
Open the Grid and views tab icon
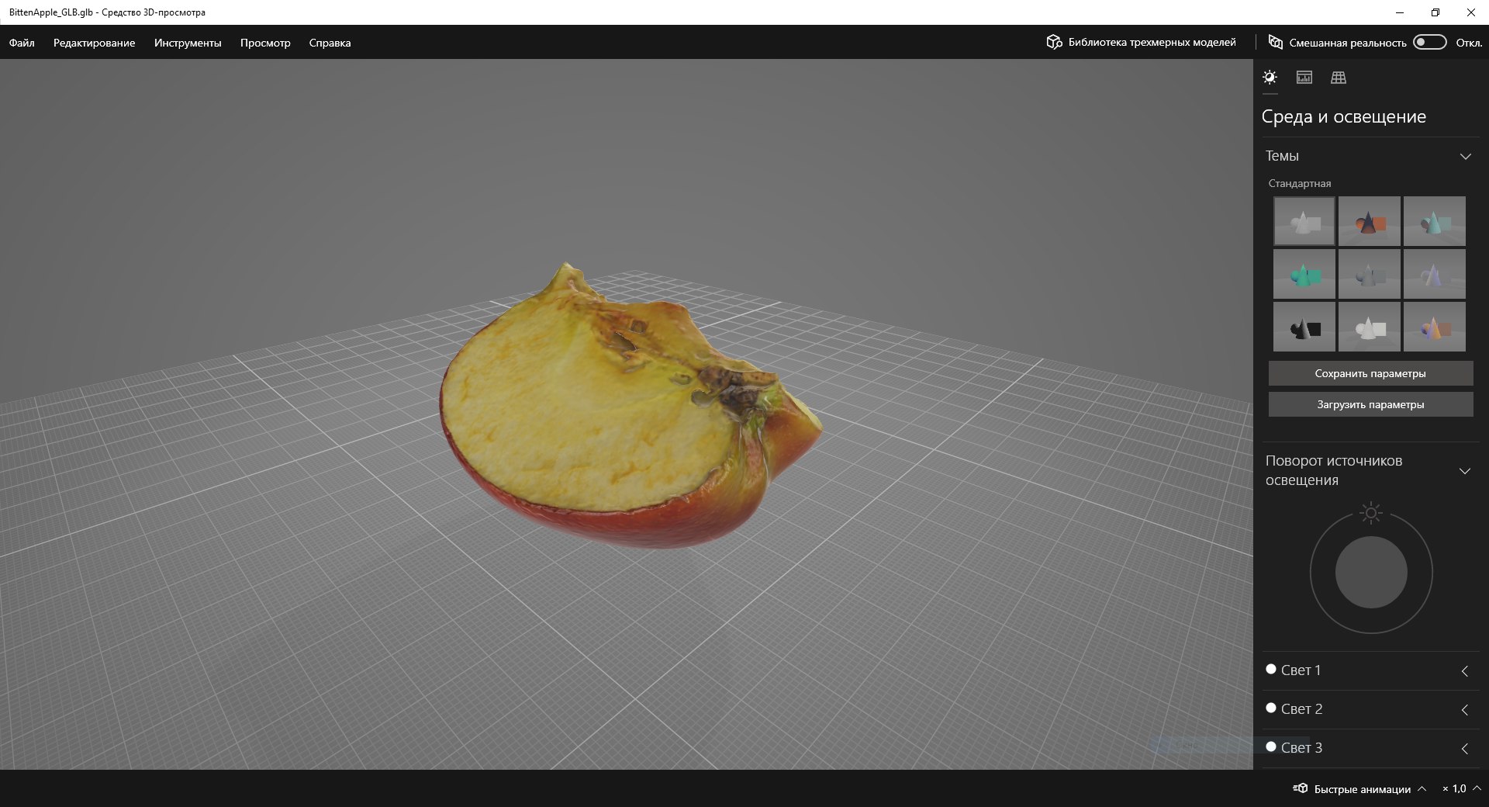pos(1339,77)
